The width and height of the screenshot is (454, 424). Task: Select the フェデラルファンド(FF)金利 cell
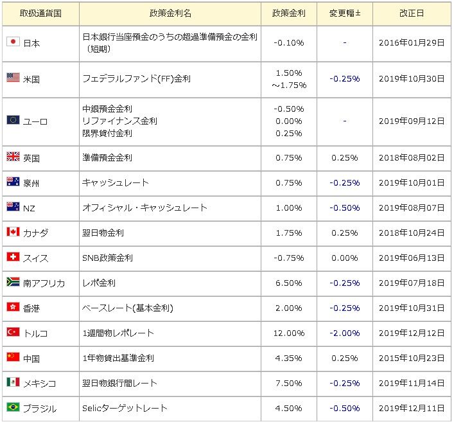(x=170, y=79)
